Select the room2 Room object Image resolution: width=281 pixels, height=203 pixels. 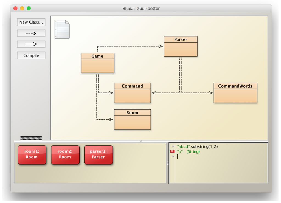pos(65,155)
